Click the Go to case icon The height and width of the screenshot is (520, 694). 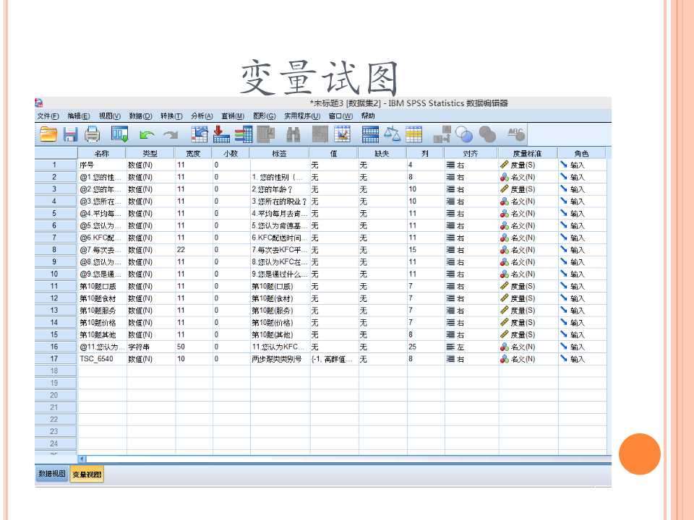[x=200, y=134]
